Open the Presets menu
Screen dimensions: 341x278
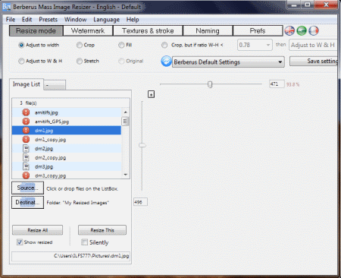tap(48, 20)
